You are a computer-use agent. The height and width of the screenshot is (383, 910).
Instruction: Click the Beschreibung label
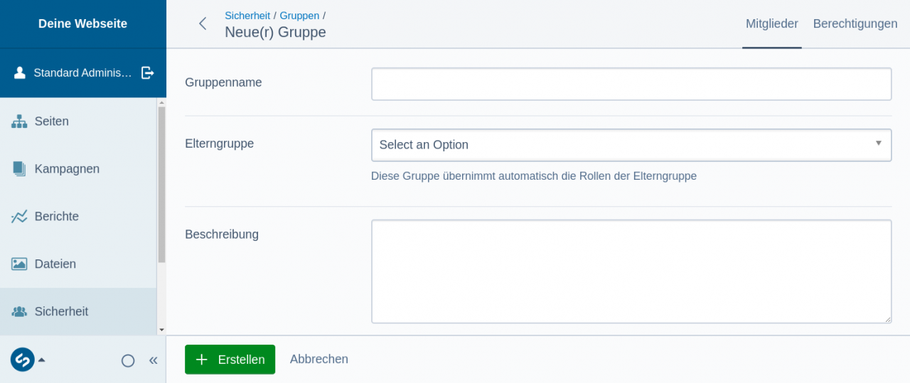(x=222, y=234)
